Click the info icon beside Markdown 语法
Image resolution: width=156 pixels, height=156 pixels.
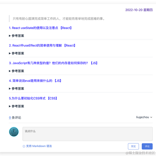(24, 147)
